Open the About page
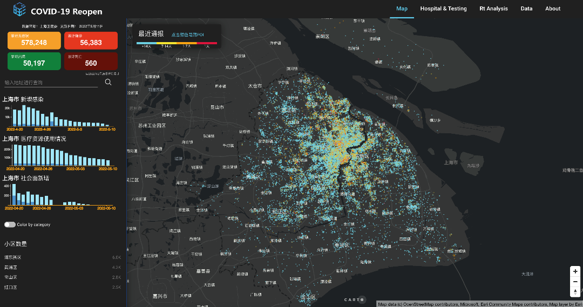583x307 pixels. [553, 9]
